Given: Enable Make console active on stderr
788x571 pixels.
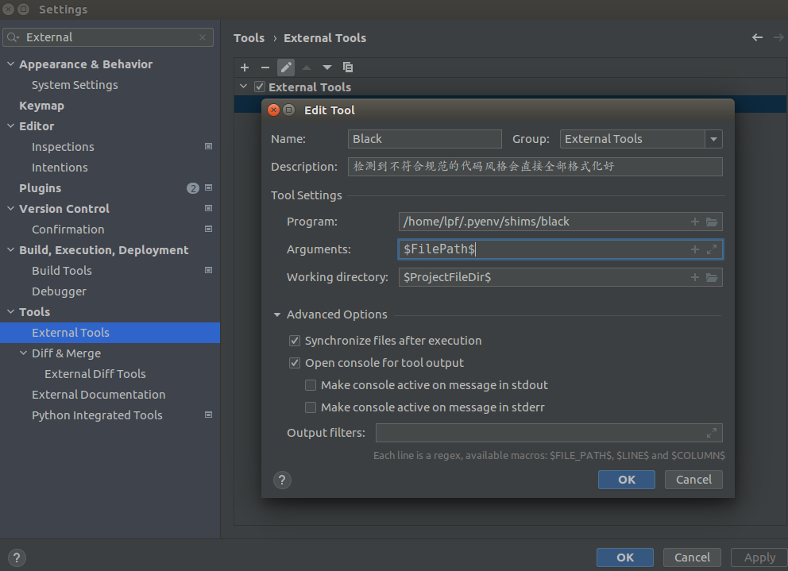Looking at the screenshot, I should (311, 407).
